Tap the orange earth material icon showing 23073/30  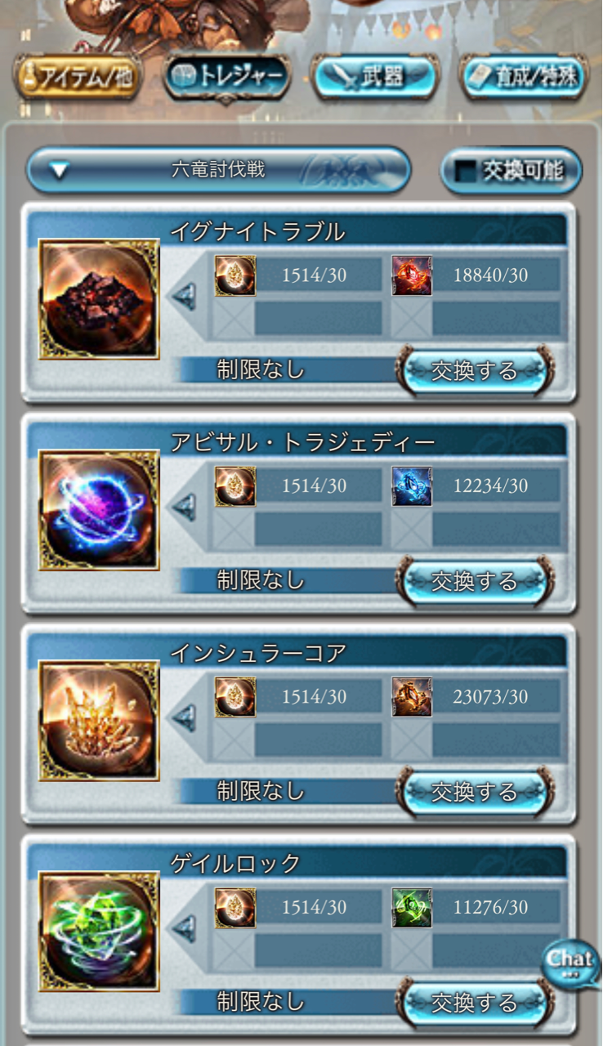point(412,697)
